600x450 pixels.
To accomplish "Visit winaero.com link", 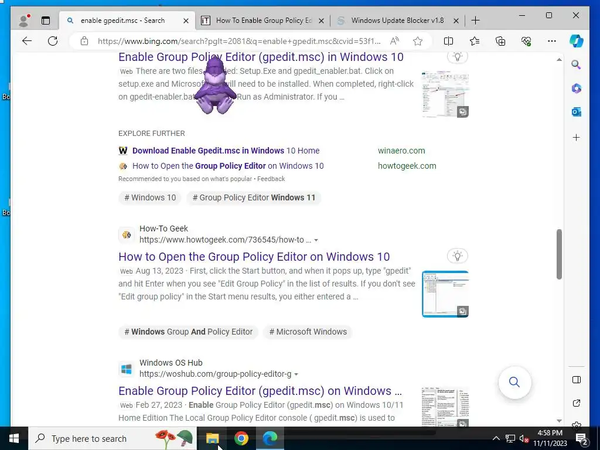I will pos(401,151).
